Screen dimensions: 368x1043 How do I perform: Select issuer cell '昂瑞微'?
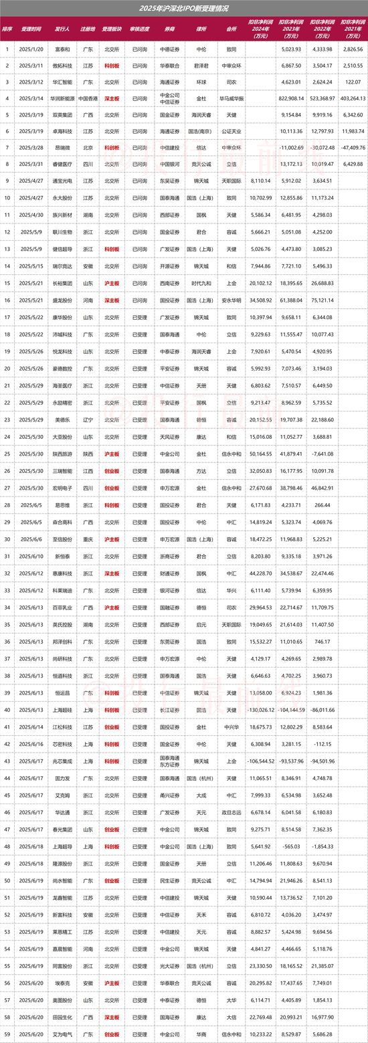point(62,147)
